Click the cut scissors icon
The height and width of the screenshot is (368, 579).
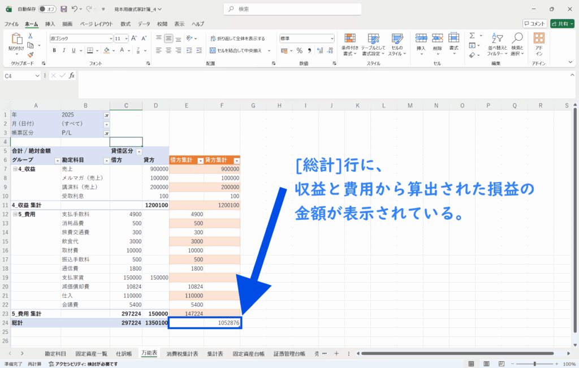pos(31,35)
